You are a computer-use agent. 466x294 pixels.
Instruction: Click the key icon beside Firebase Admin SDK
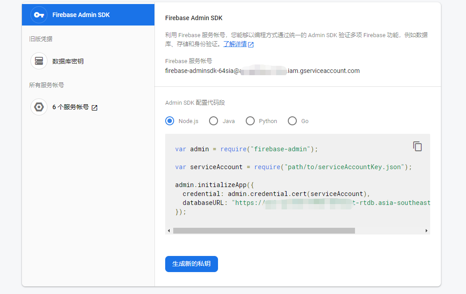(x=39, y=15)
